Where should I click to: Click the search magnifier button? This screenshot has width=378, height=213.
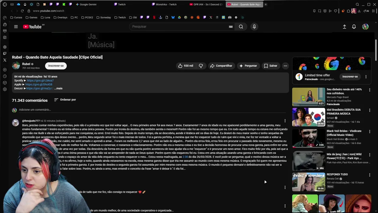point(241,27)
